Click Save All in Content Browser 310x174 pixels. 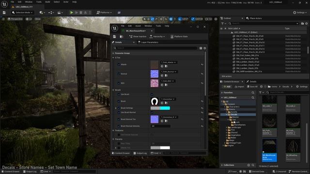click(x=252, y=87)
